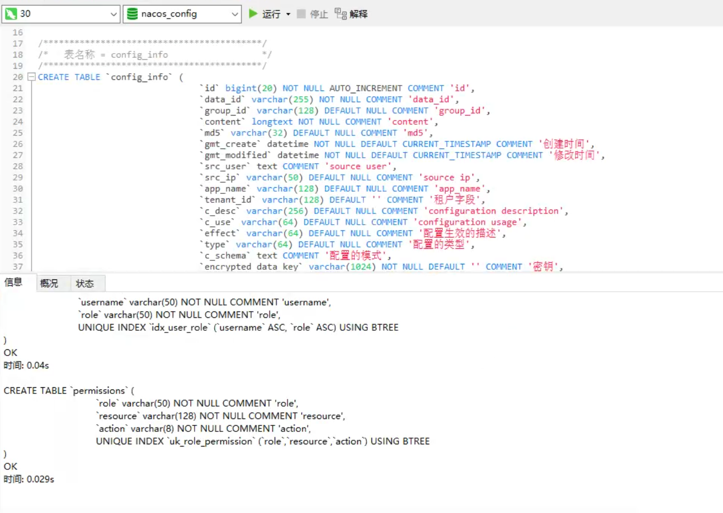Click line number 20 in the gutter
Viewport: 723px width, 513px height.
tap(17, 77)
